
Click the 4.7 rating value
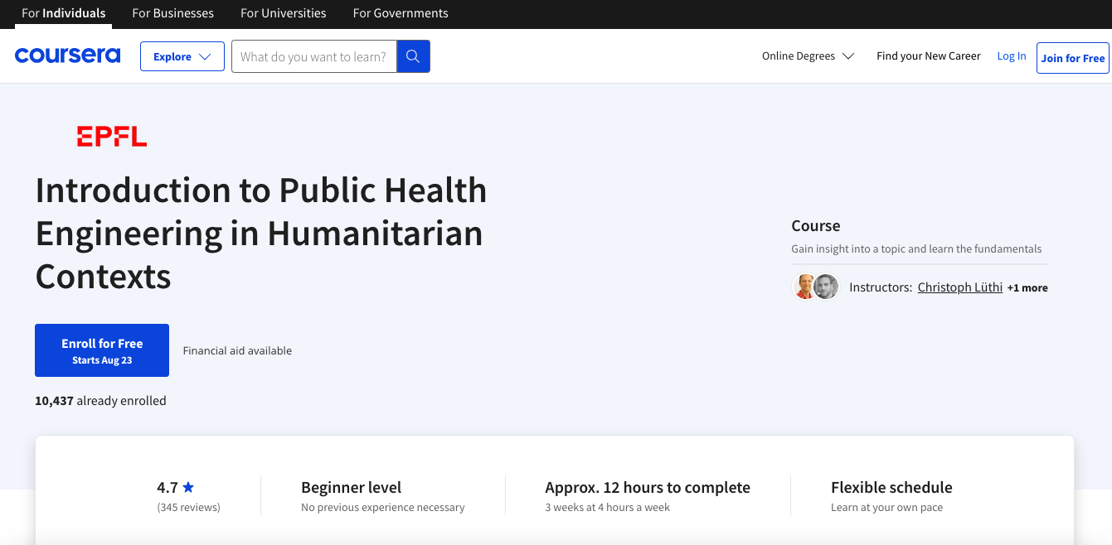(168, 487)
